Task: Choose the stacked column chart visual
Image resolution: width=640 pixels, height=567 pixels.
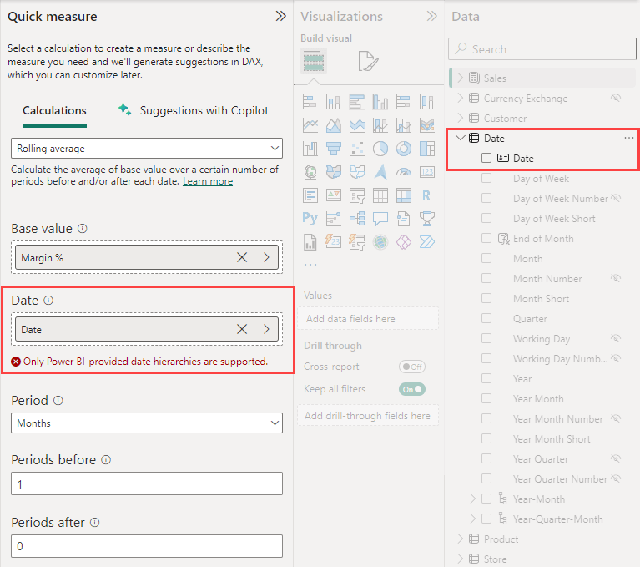Action: (334, 102)
